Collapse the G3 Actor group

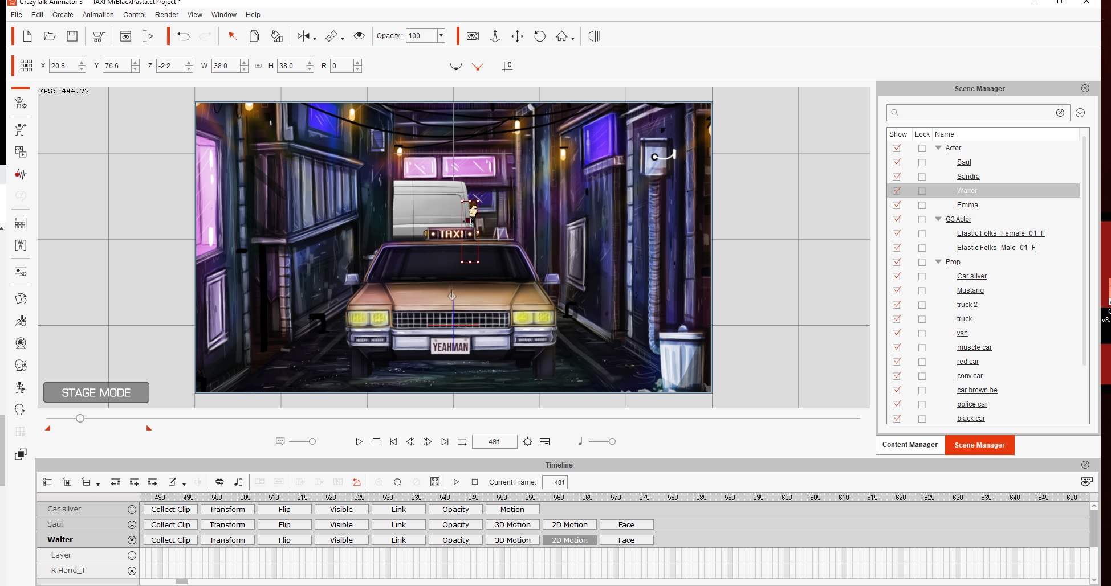click(938, 219)
